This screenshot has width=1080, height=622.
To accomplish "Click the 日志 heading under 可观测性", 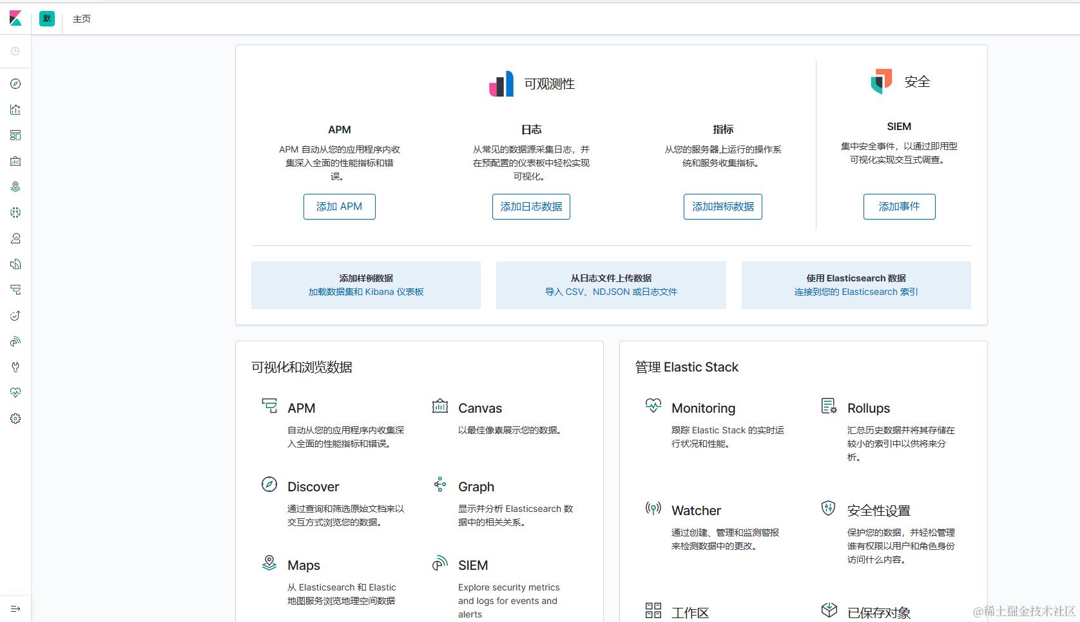I will (531, 129).
